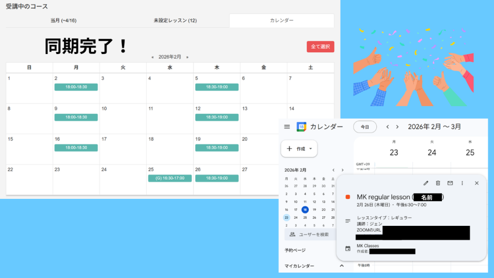Delete the event with trash icon
Image resolution: width=494 pixels, height=278 pixels.
coord(438,183)
